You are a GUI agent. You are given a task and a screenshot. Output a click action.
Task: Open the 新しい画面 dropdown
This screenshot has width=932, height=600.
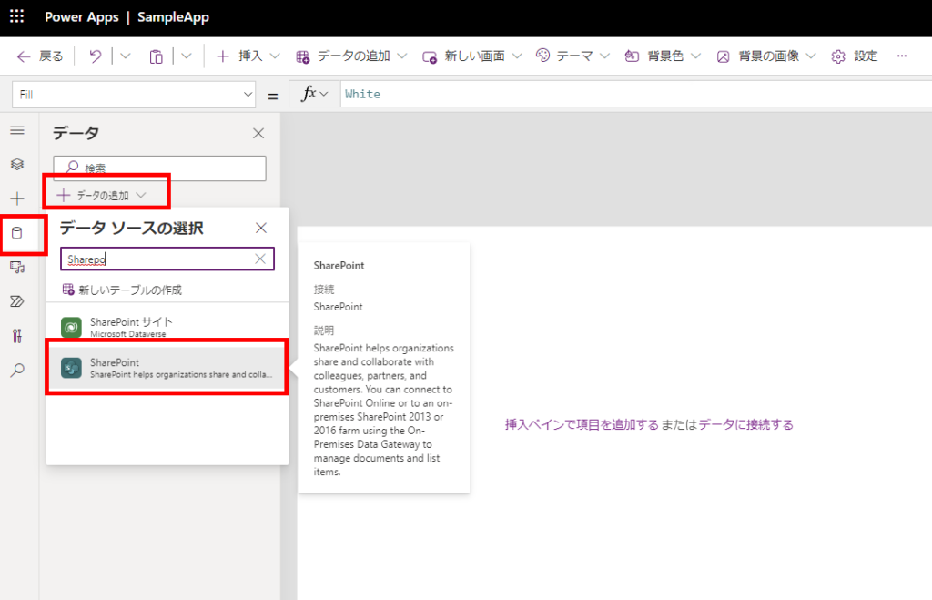click(x=472, y=56)
